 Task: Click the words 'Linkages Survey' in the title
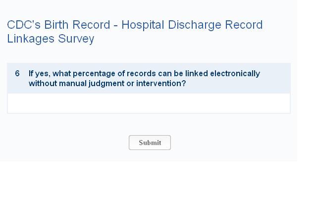tap(51, 39)
